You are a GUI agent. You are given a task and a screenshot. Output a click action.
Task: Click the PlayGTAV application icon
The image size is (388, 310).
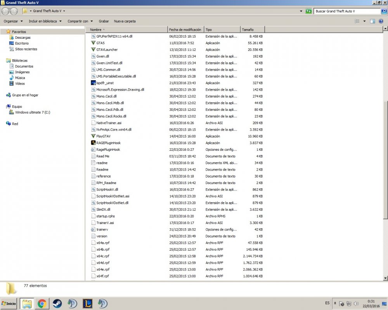93,136
